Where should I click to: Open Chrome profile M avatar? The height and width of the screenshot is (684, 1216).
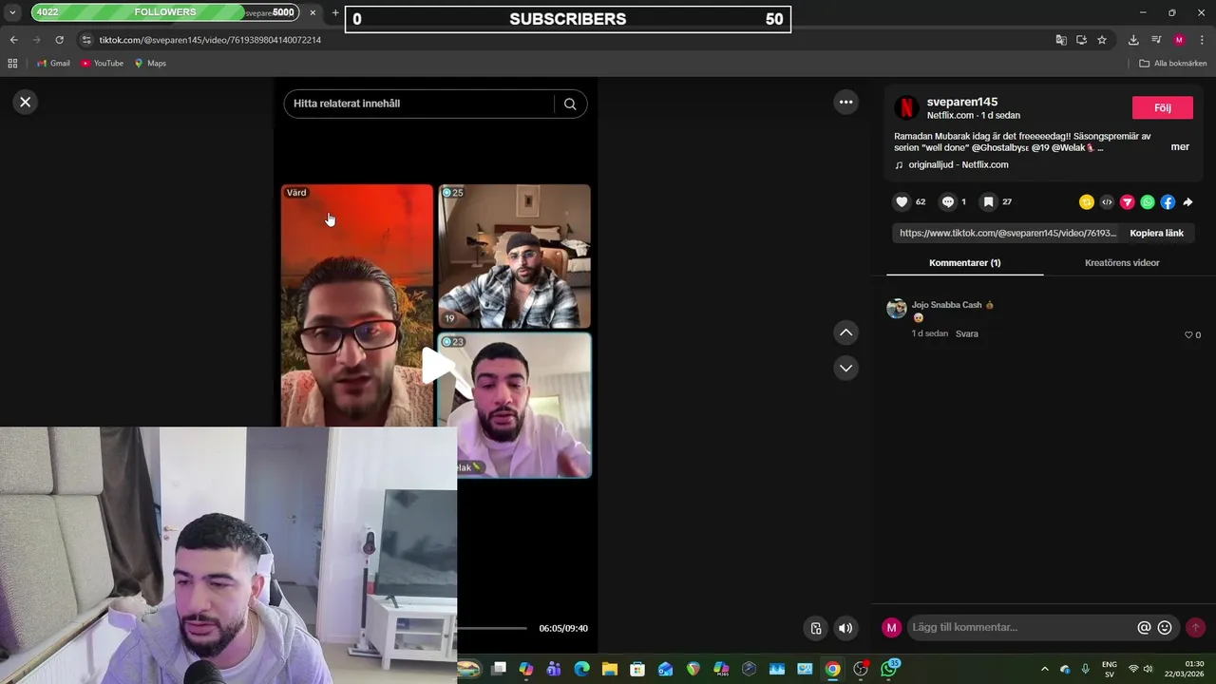coord(1179,40)
